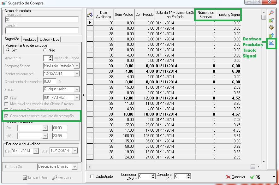Open the Manter estoque até date picker
Image resolution: width=279 pixels, height=185 pixels.
77,74
